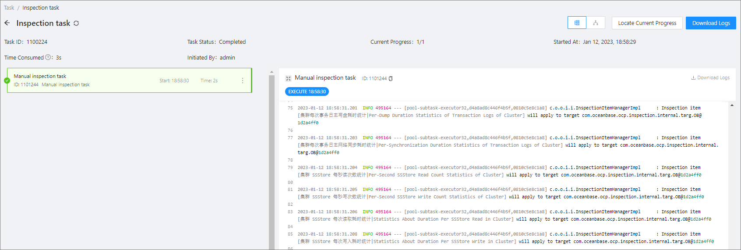
Task: Open the subtask three-dot options menu
Action: [x=243, y=81]
